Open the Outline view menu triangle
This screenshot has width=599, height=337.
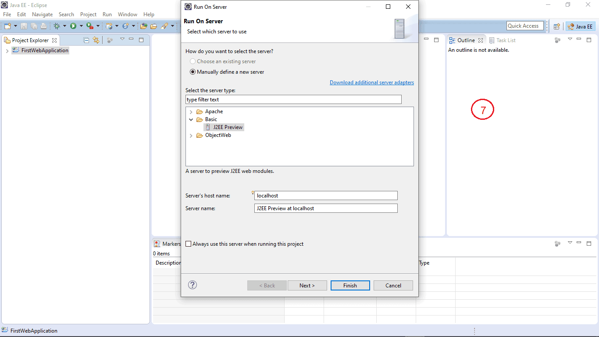pos(570,39)
